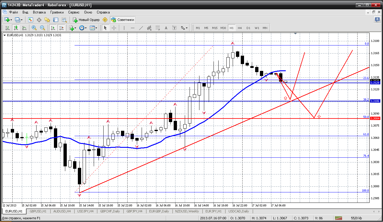Screen dimensions: 383x222
Task: Expand the arrows tool dropdown arrow
Action: [x=187, y=28]
